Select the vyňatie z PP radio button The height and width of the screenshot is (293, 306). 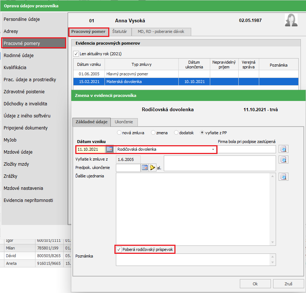(202, 133)
